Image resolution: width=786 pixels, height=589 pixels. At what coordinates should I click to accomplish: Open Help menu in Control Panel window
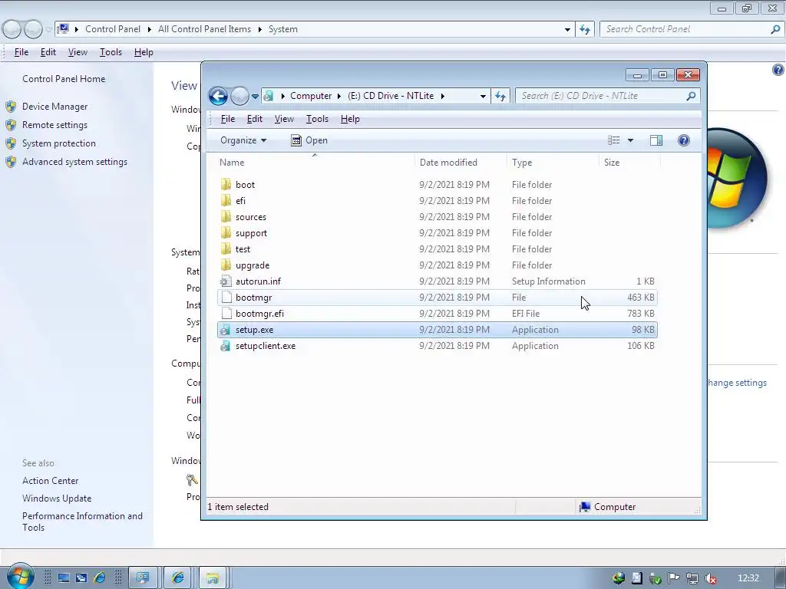click(x=144, y=52)
